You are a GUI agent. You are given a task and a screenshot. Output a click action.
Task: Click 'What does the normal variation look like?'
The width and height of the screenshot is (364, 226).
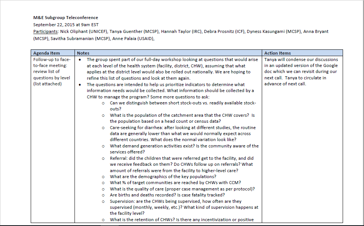(x=193, y=140)
